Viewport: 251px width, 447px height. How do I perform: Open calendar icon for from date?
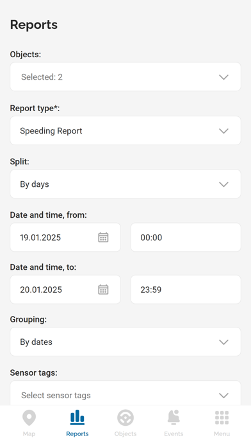click(103, 238)
